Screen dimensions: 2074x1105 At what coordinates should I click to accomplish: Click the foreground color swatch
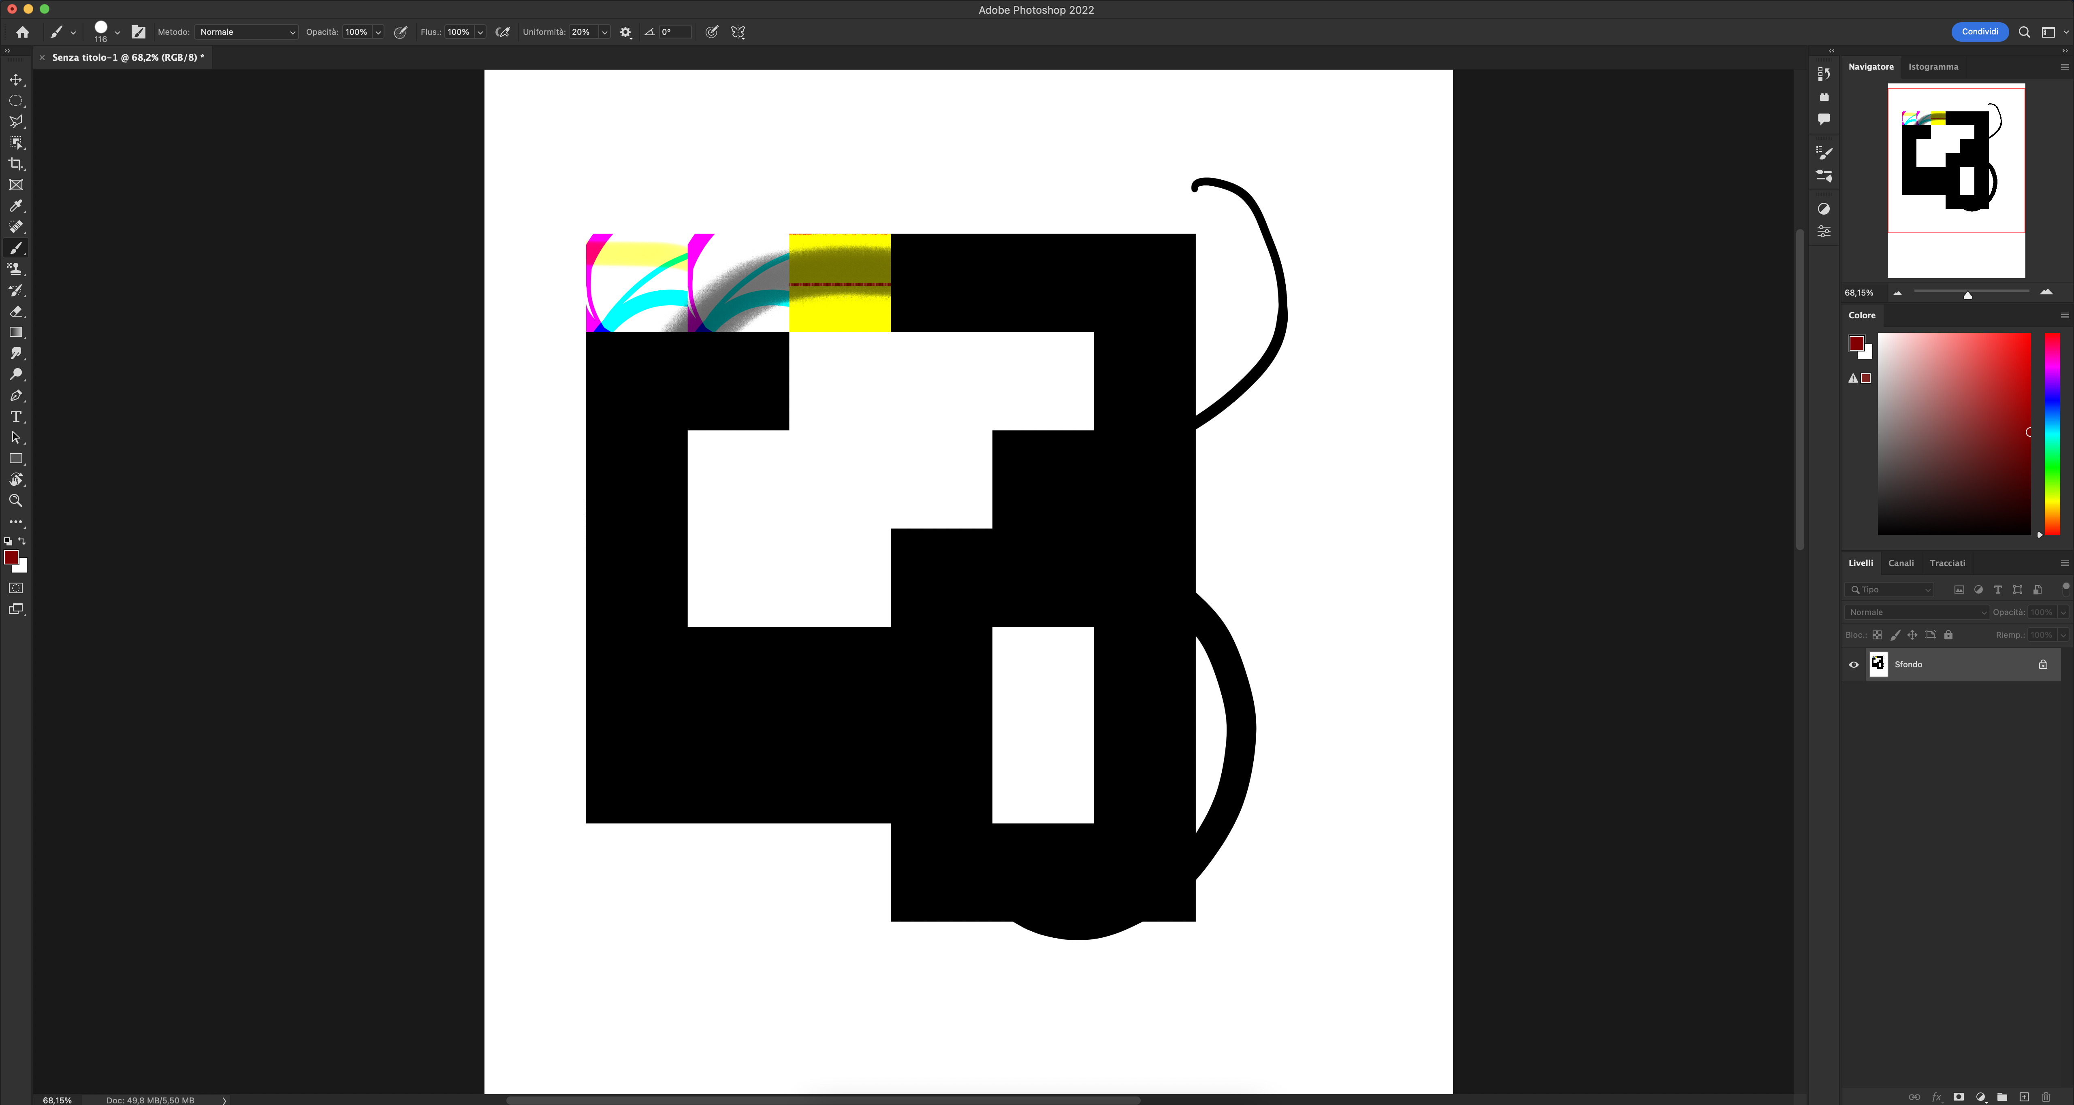11,558
